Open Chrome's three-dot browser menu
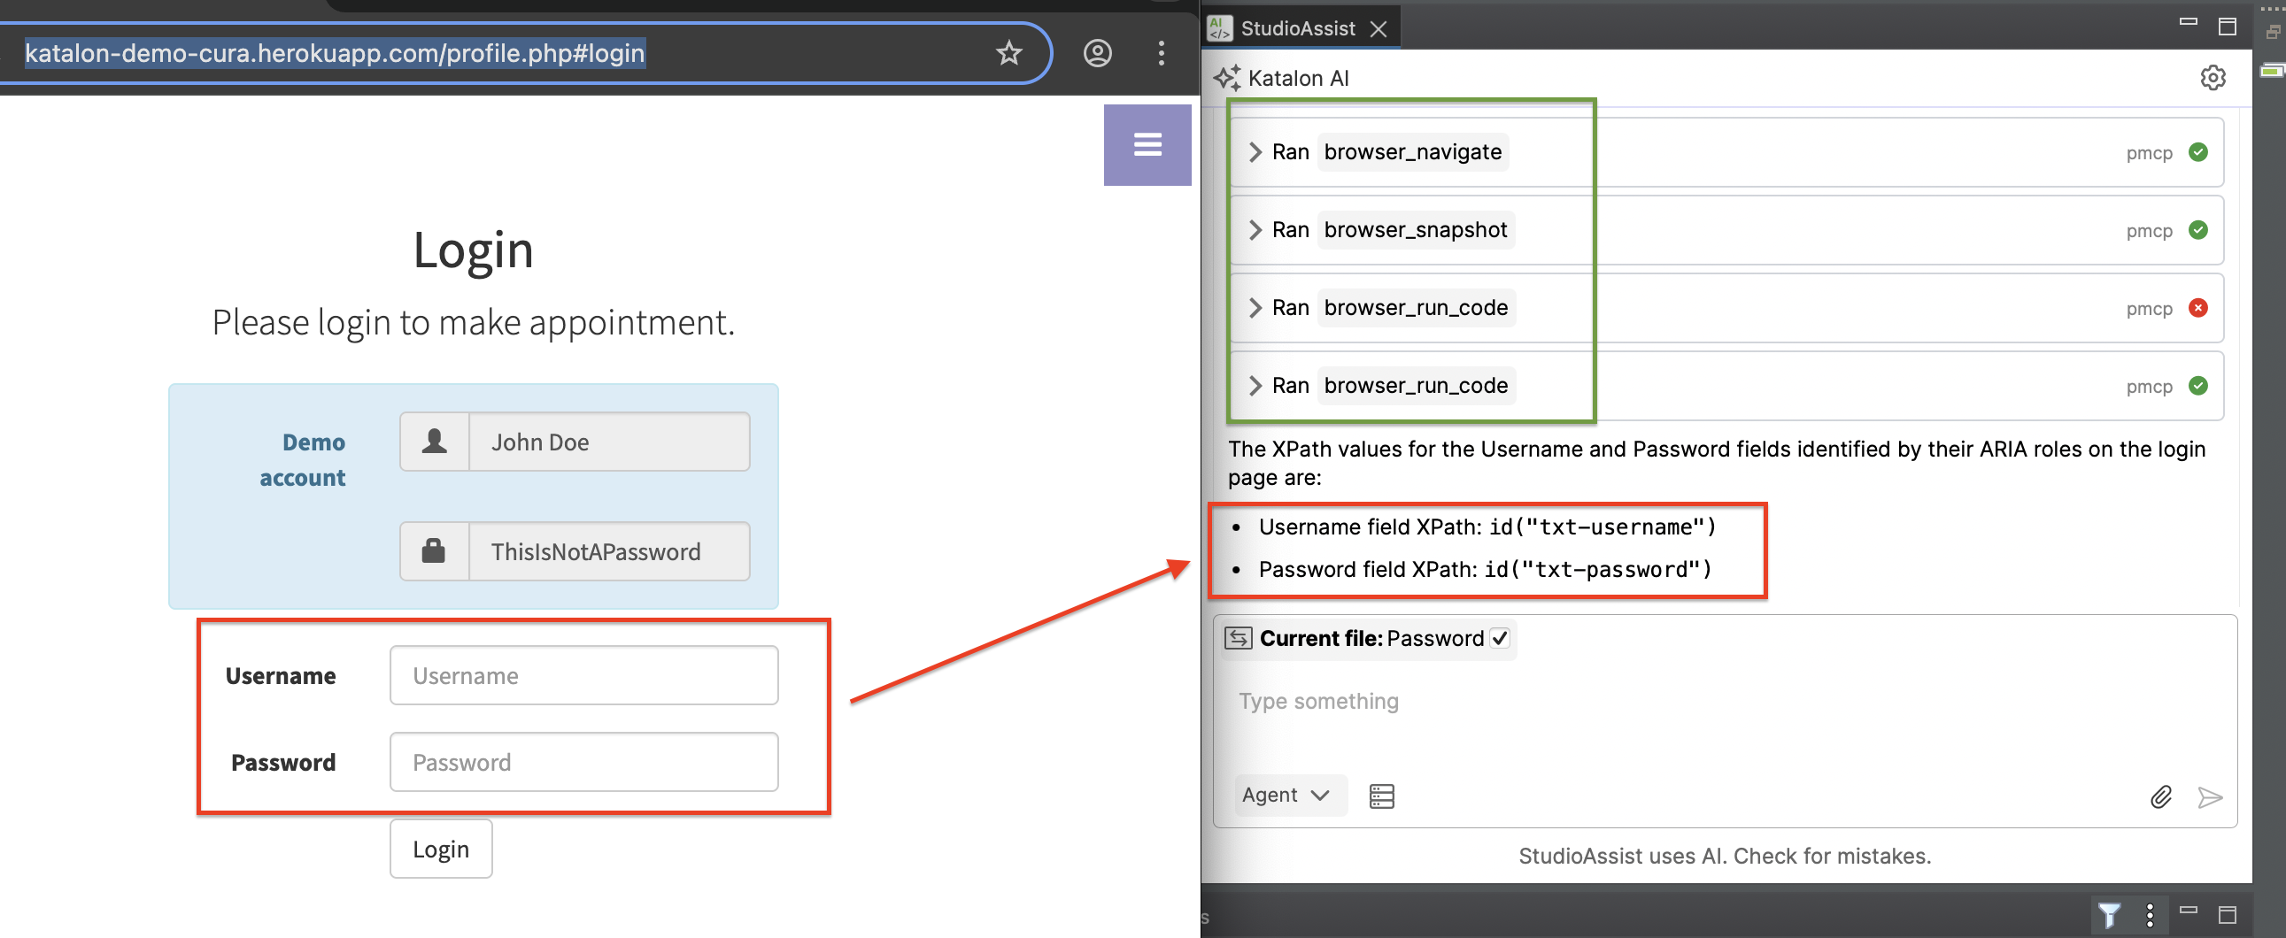2286x938 pixels. 1161,53
